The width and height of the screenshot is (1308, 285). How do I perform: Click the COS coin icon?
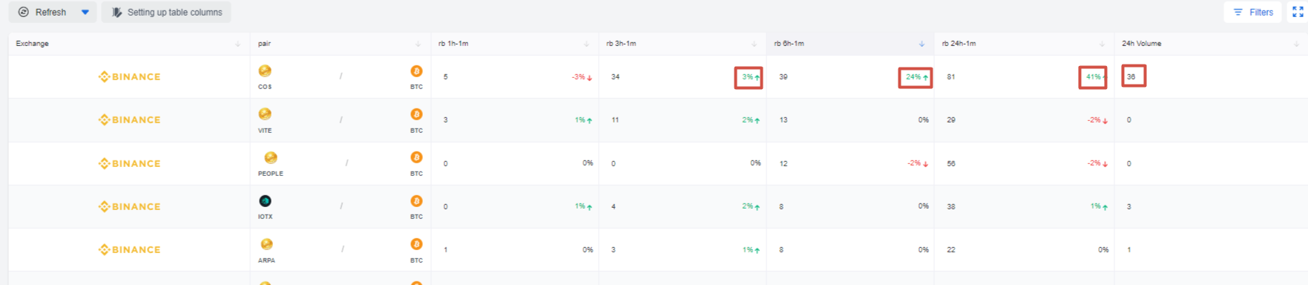pos(265,71)
